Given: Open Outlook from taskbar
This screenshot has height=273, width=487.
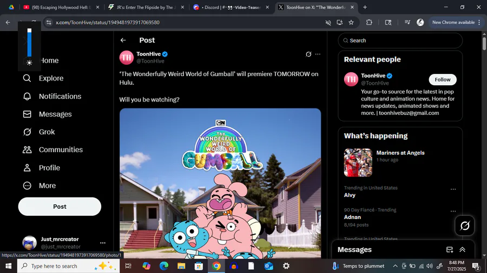Looking at the screenshot, I should click(x=268, y=266).
